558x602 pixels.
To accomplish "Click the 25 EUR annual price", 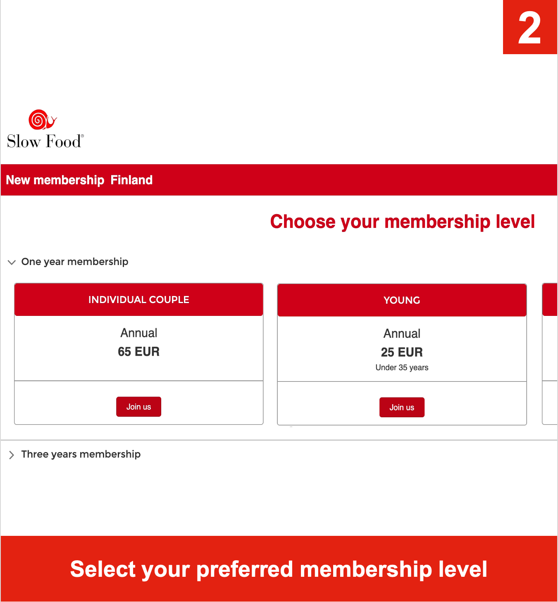I will point(402,352).
